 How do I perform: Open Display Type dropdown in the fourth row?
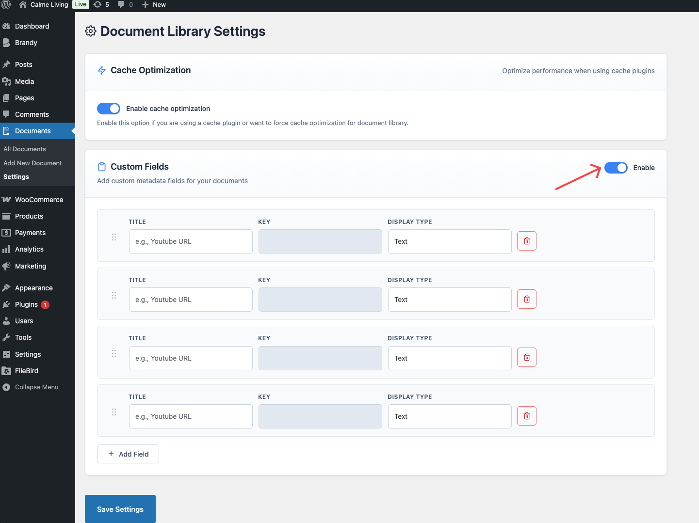pyautogui.click(x=449, y=416)
